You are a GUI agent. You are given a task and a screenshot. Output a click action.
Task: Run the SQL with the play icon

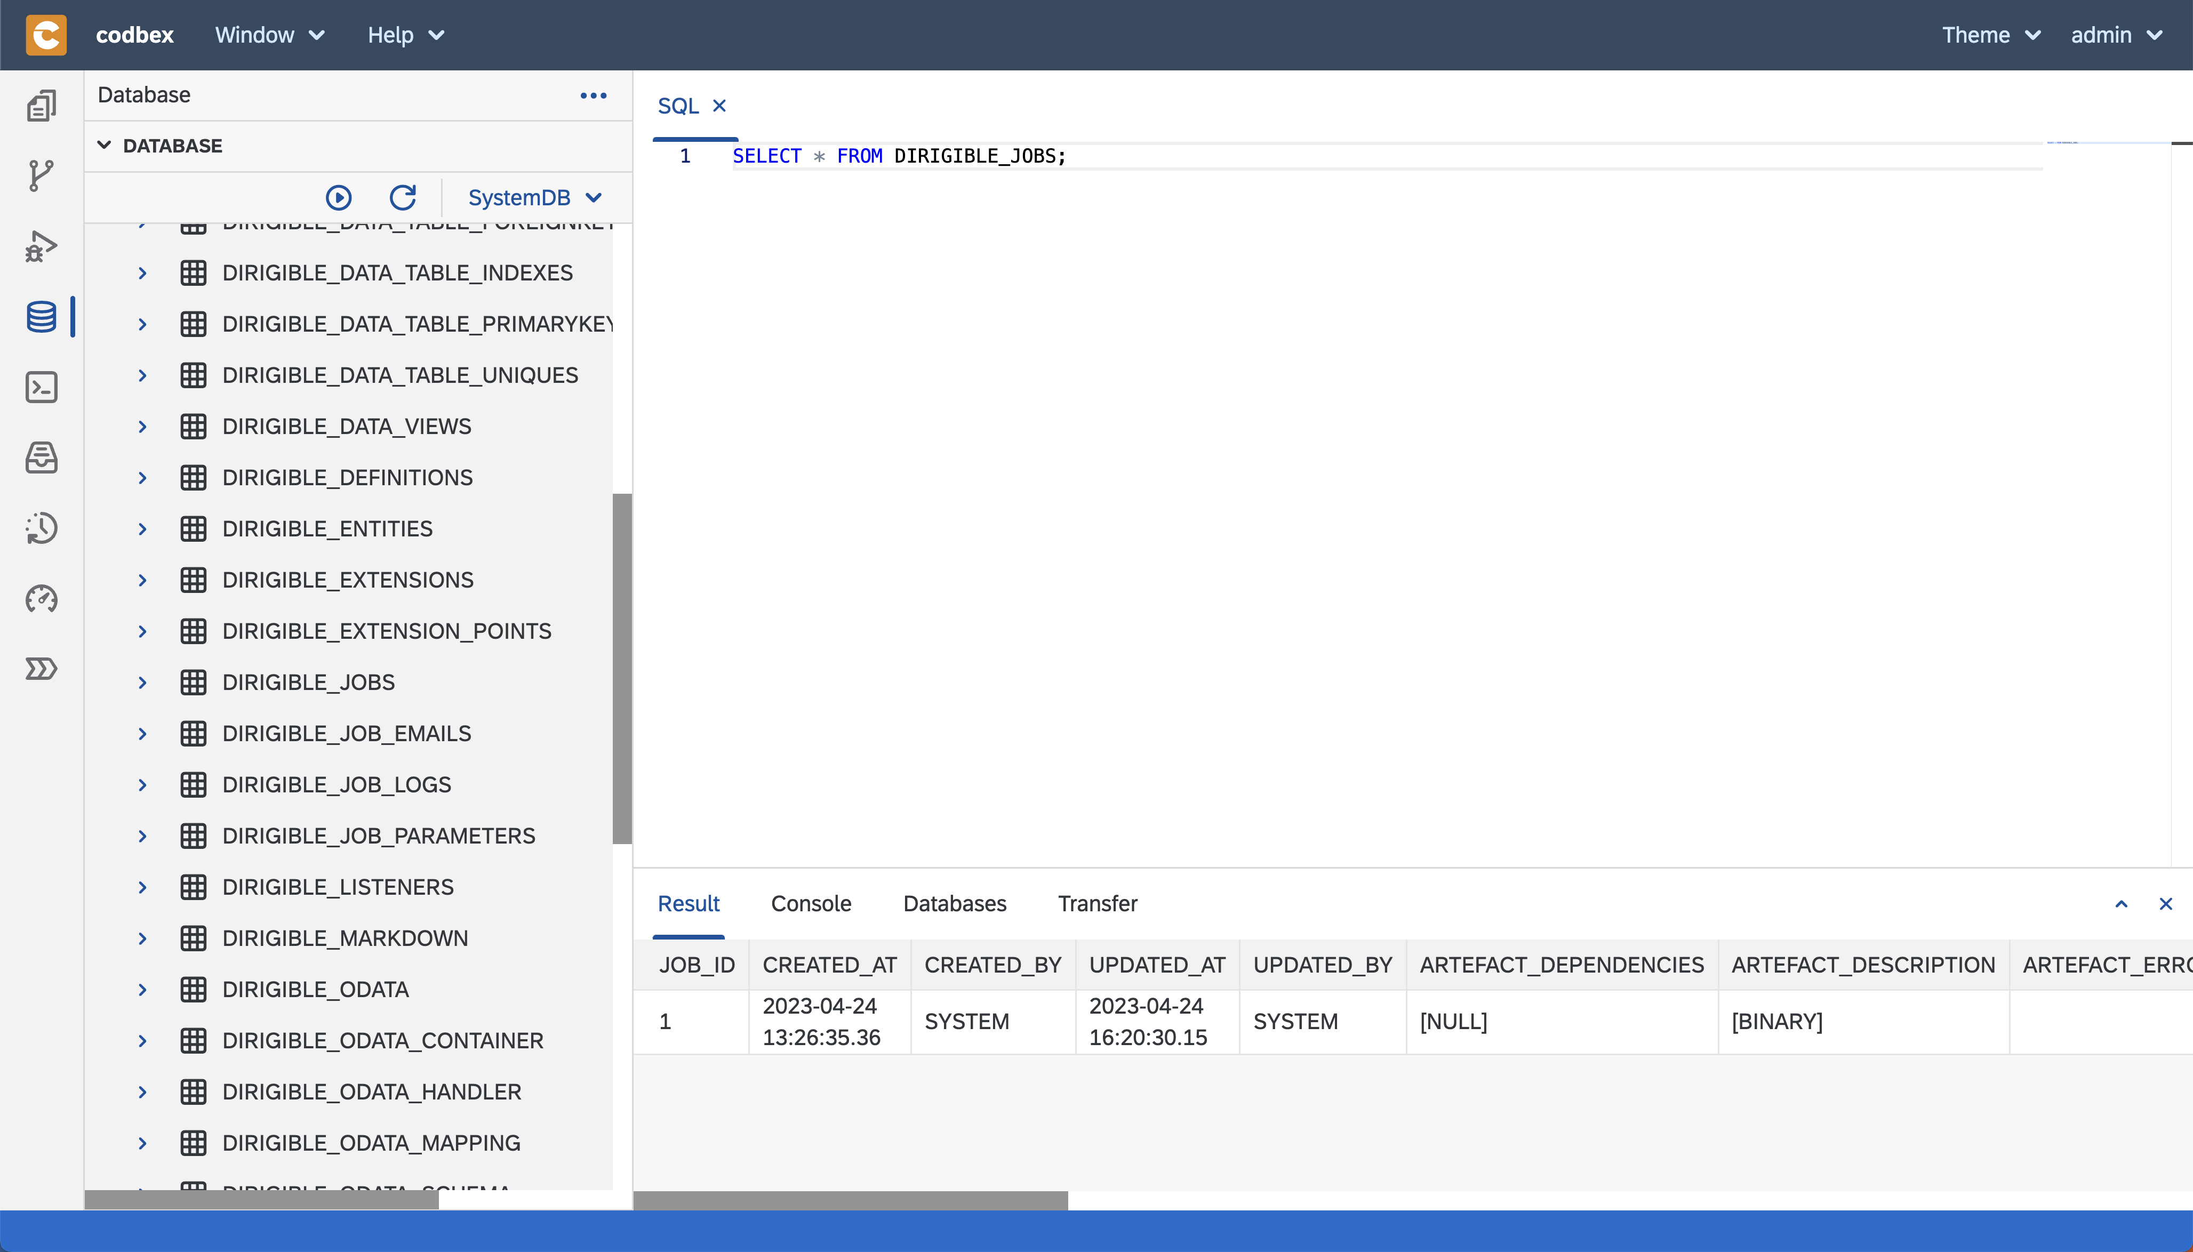point(339,198)
